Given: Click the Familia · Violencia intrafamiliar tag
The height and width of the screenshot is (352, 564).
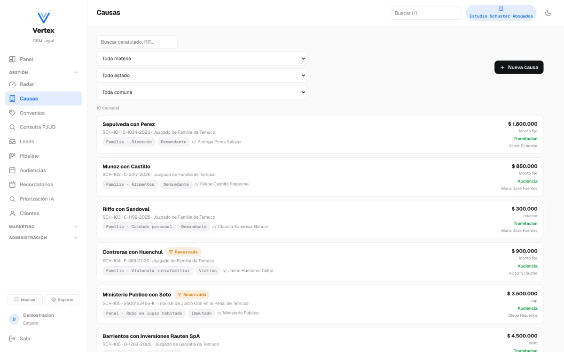Looking at the screenshot, I should [148, 271].
